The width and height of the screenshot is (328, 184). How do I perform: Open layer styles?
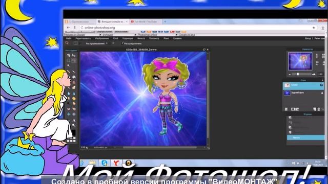click(x=297, y=109)
